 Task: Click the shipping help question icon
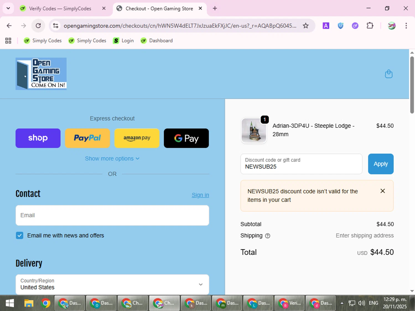268,236
